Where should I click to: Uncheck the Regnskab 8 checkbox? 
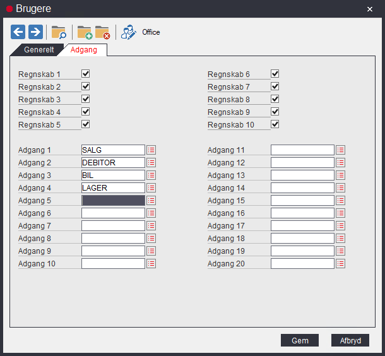click(x=275, y=99)
